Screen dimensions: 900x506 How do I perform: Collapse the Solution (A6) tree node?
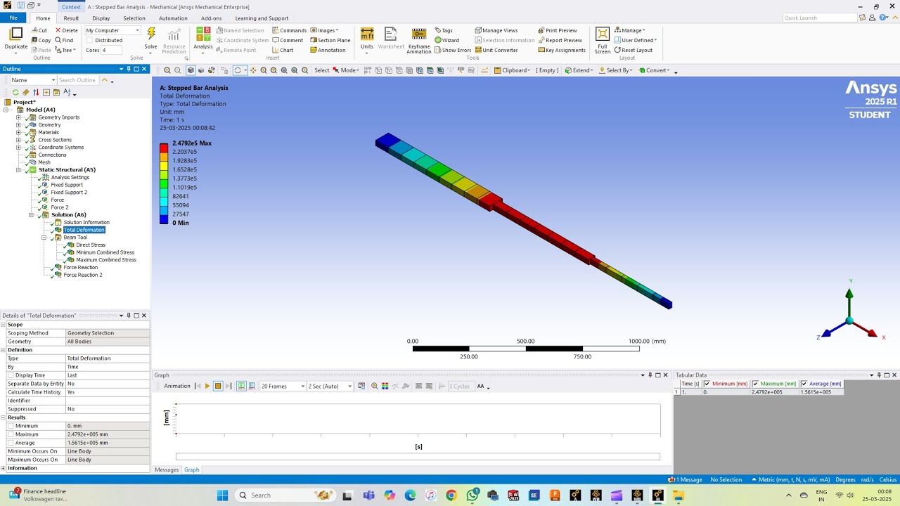point(32,215)
